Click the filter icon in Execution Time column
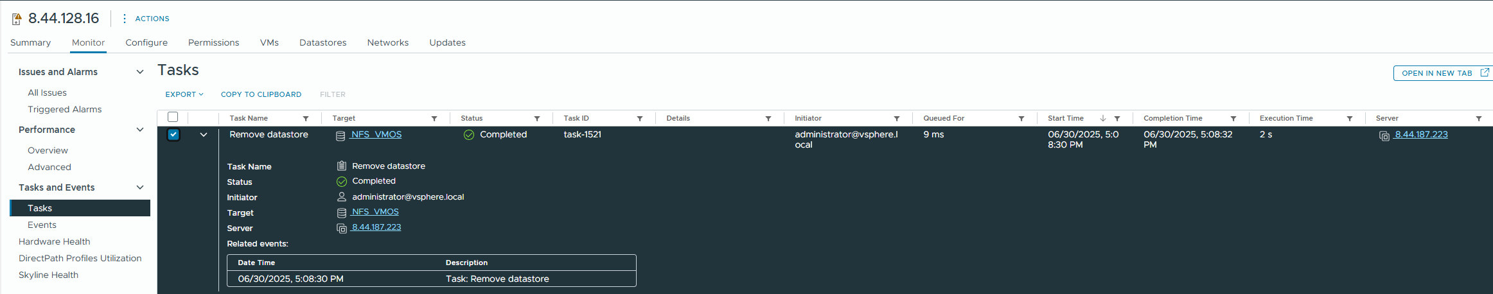The height and width of the screenshot is (294, 1493). (1350, 119)
